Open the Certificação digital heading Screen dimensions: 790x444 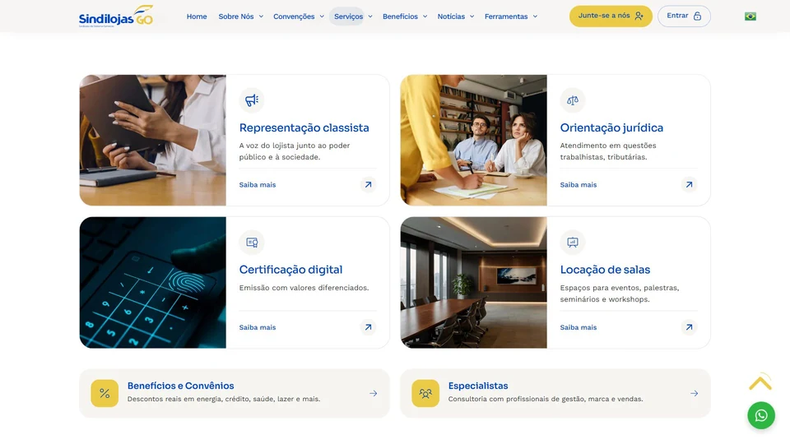290,270
